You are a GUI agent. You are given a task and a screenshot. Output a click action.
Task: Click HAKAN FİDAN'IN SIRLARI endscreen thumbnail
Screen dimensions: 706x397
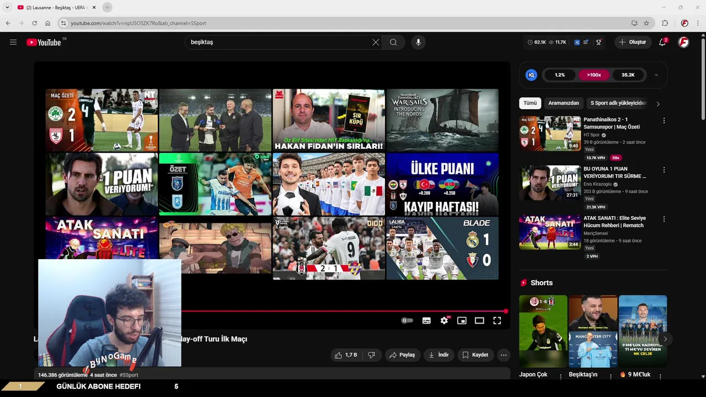click(329, 120)
